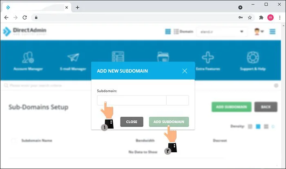Select the first density option
Screen dimensions: 286x169
click(x=250, y=127)
